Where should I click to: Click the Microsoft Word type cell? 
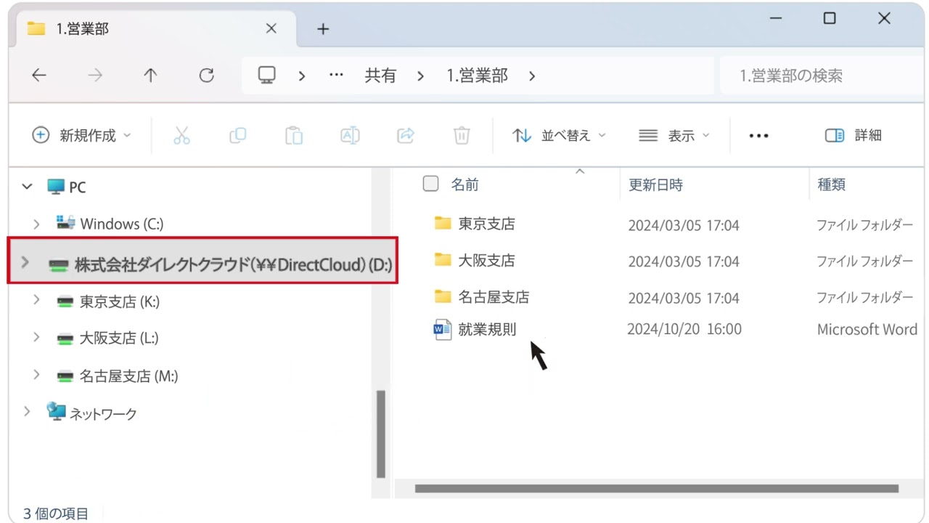(x=867, y=329)
